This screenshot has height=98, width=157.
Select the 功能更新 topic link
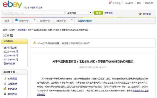point(12,84)
